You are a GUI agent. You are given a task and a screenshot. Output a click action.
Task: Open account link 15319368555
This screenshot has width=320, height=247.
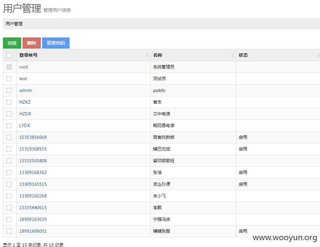click(33, 149)
